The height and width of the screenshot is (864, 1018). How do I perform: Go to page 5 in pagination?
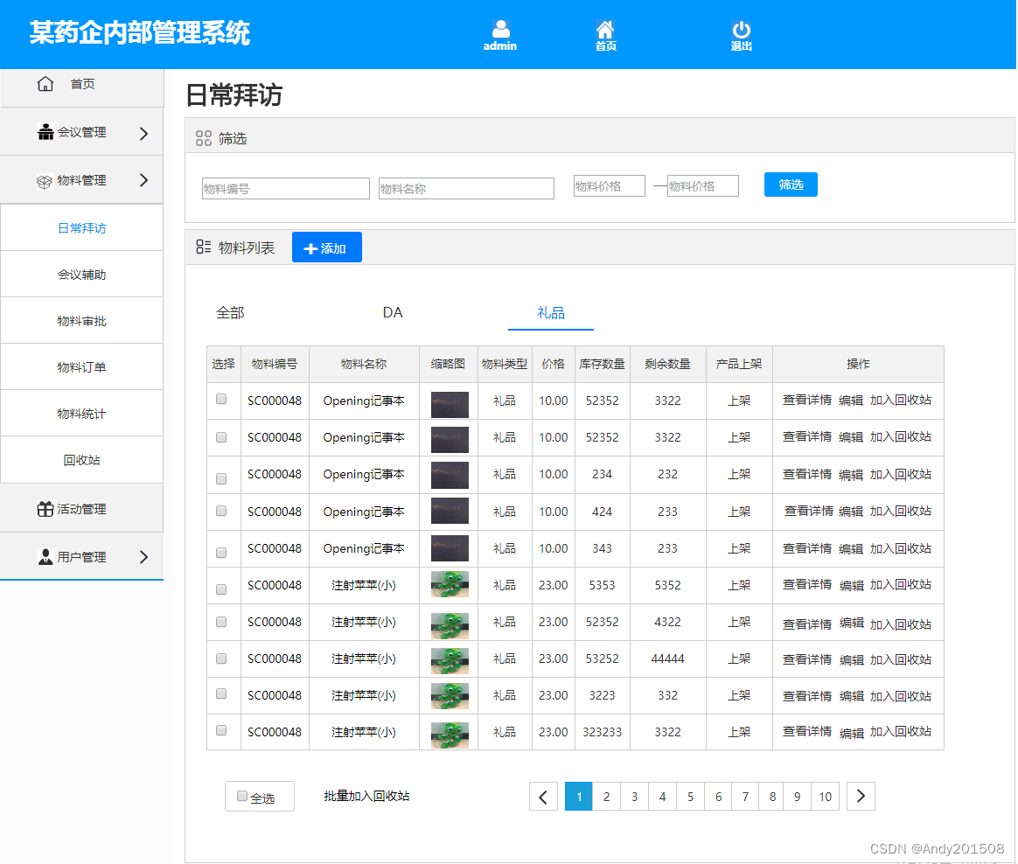(690, 796)
